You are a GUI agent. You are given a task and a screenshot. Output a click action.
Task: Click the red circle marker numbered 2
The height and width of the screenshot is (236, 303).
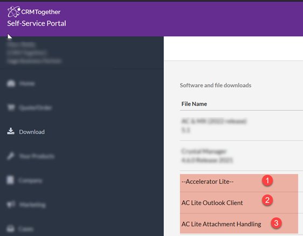267,200
